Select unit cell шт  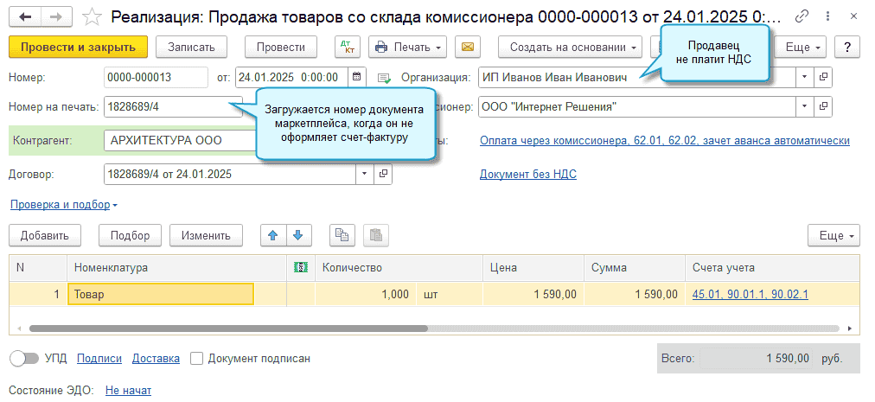click(x=450, y=294)
